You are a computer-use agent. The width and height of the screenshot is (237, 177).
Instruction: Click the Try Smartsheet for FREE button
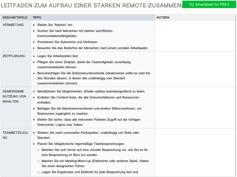click(209, 4)
